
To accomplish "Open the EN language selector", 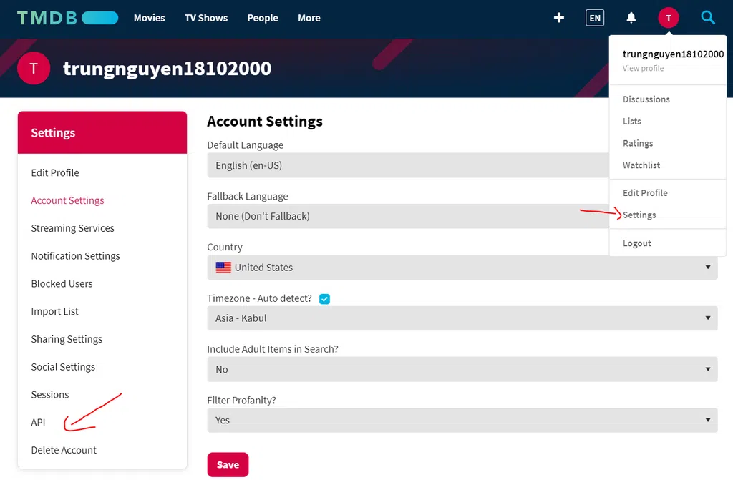I will 595,18.
